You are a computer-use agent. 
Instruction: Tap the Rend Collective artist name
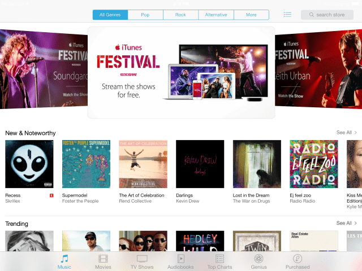coord(135,201)
